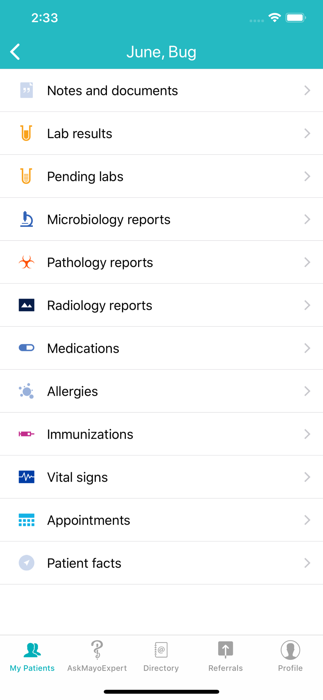Tap the Allergies particles icon
The height and width of the screenshot is (700, 323).
pyautogui.click(x=26, y=391)
